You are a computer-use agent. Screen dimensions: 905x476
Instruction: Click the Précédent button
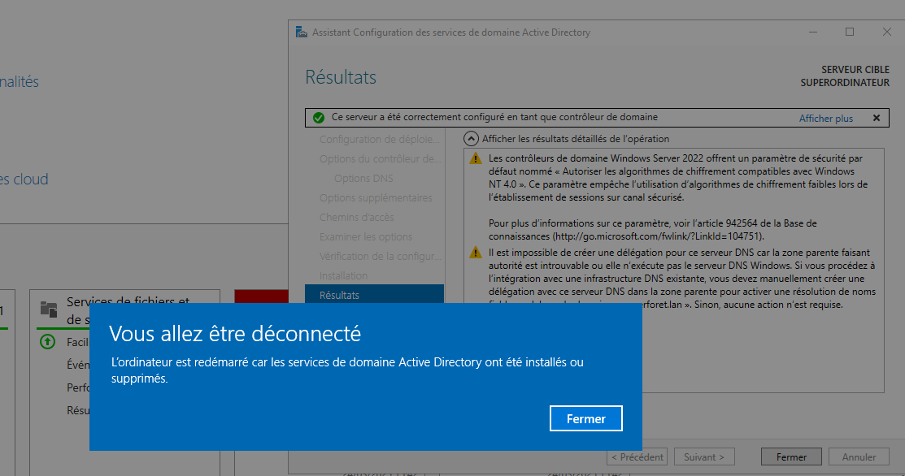pyautogui.click(x=637, y=457)
